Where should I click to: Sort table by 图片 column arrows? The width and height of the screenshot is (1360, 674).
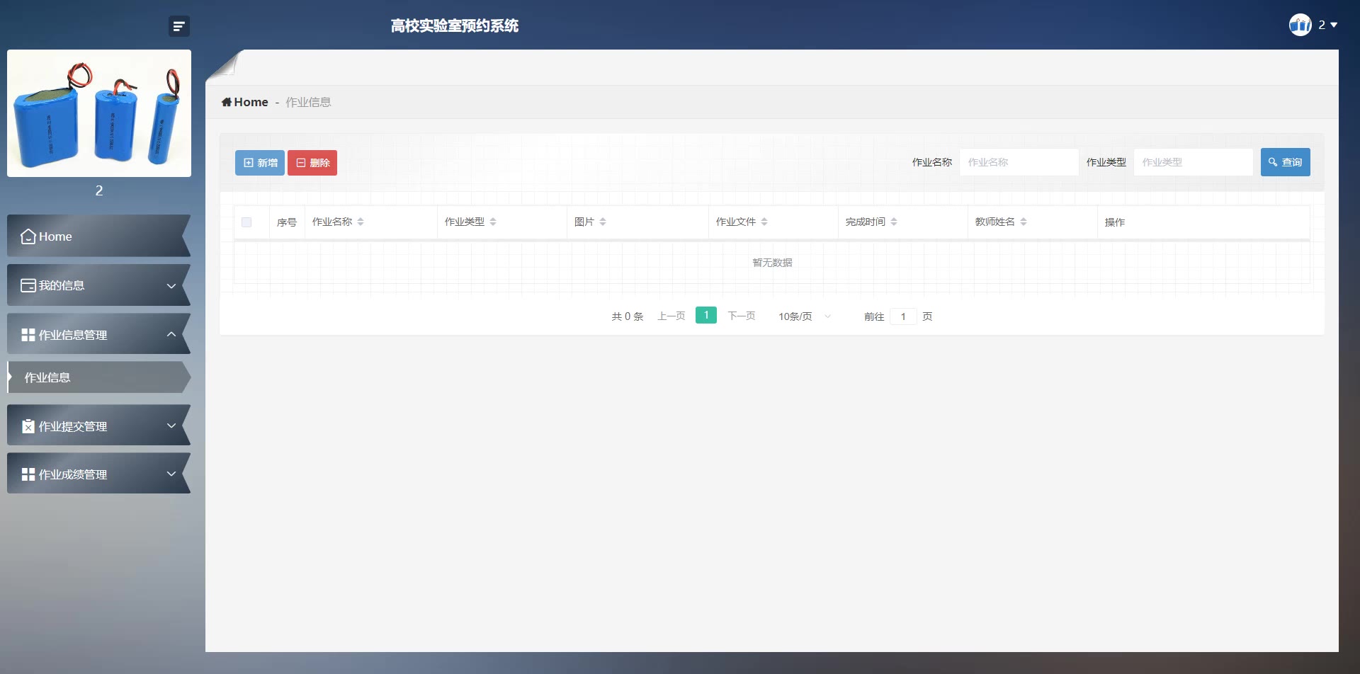603,222
